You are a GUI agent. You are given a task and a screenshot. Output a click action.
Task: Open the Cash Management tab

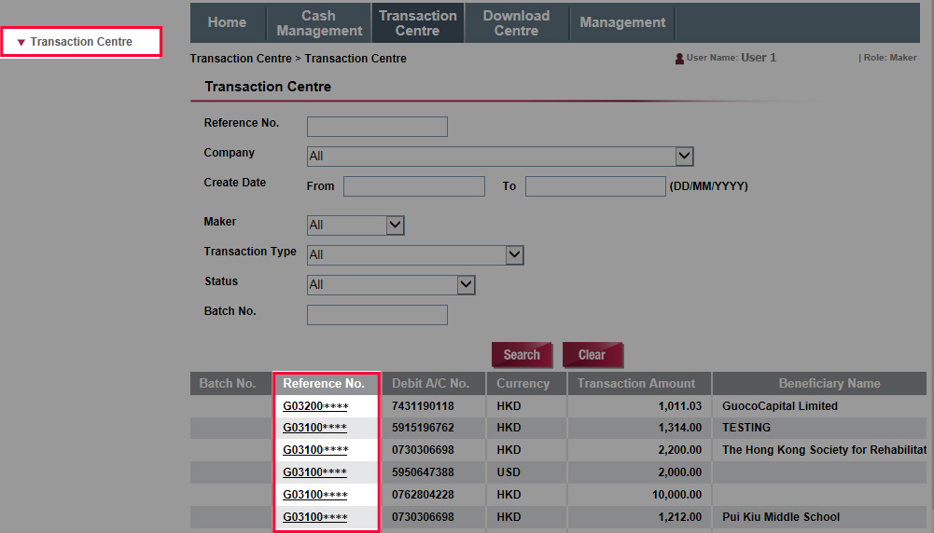(319, 23)
